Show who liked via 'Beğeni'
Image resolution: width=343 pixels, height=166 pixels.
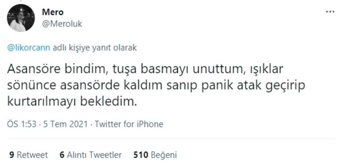tap(163, 155)
